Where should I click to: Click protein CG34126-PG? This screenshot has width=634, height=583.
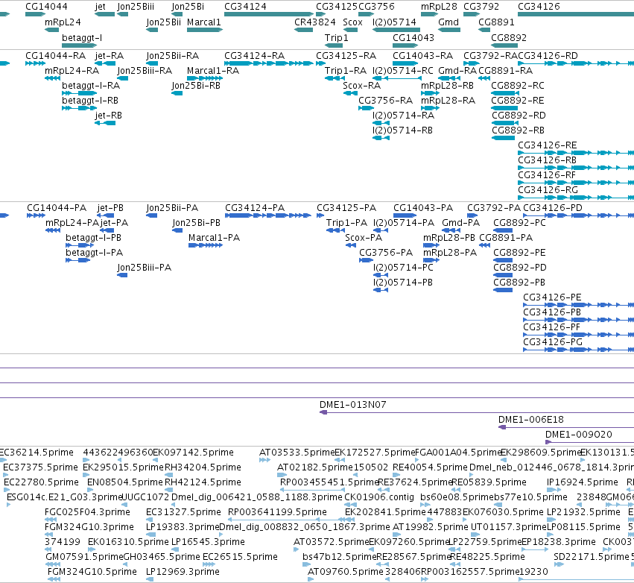[553, 342]
